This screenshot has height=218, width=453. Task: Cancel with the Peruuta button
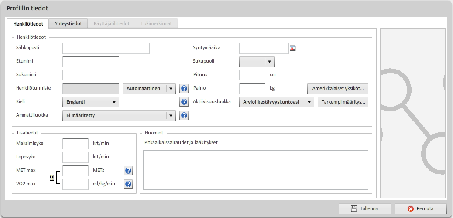[421, 209]
